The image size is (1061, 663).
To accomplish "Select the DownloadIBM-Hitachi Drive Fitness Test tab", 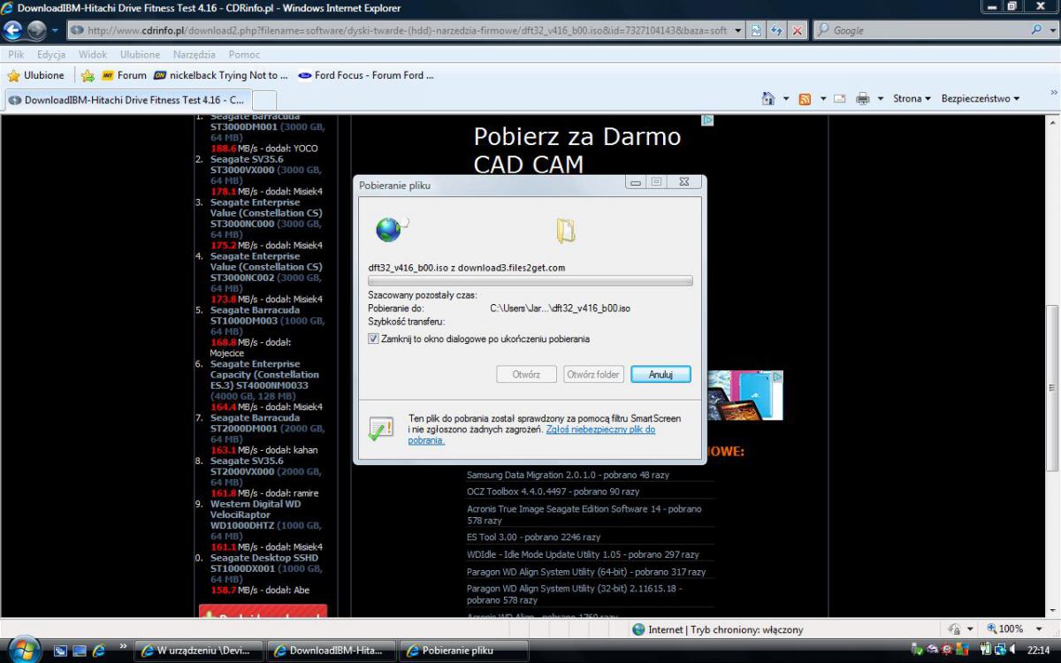I will [x=127, y=100].
